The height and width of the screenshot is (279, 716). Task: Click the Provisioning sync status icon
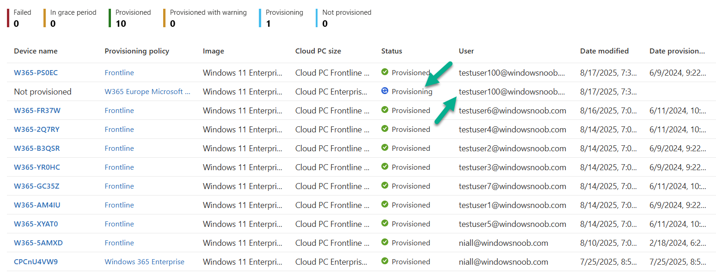click(x=385, y=91)
